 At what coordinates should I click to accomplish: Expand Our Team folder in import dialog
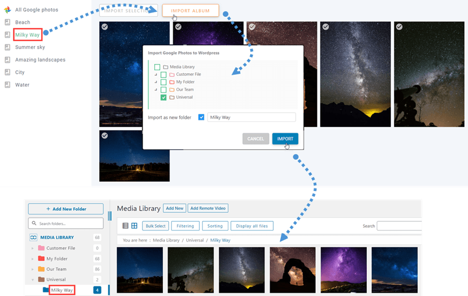coord(156,90)
